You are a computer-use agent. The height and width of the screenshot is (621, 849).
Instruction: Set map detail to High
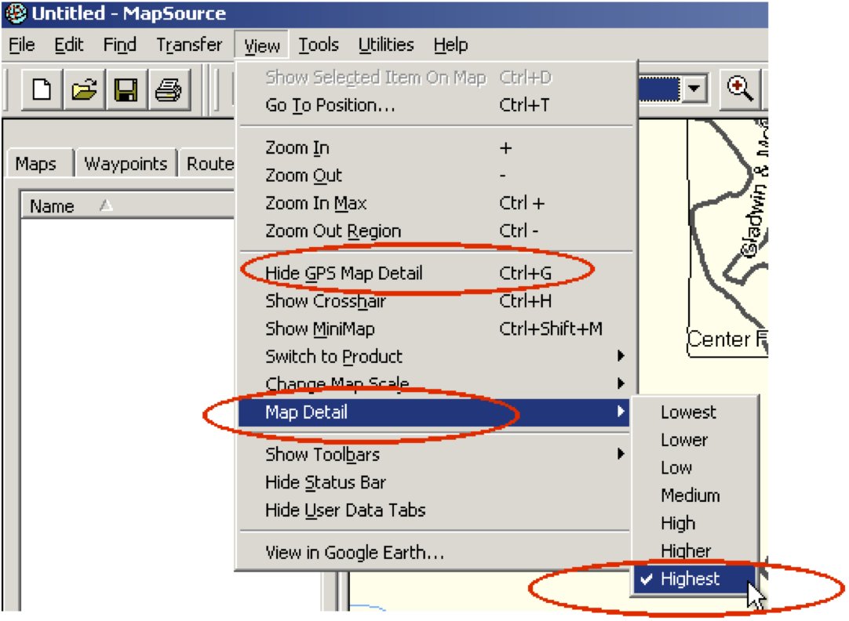point(695,523)
